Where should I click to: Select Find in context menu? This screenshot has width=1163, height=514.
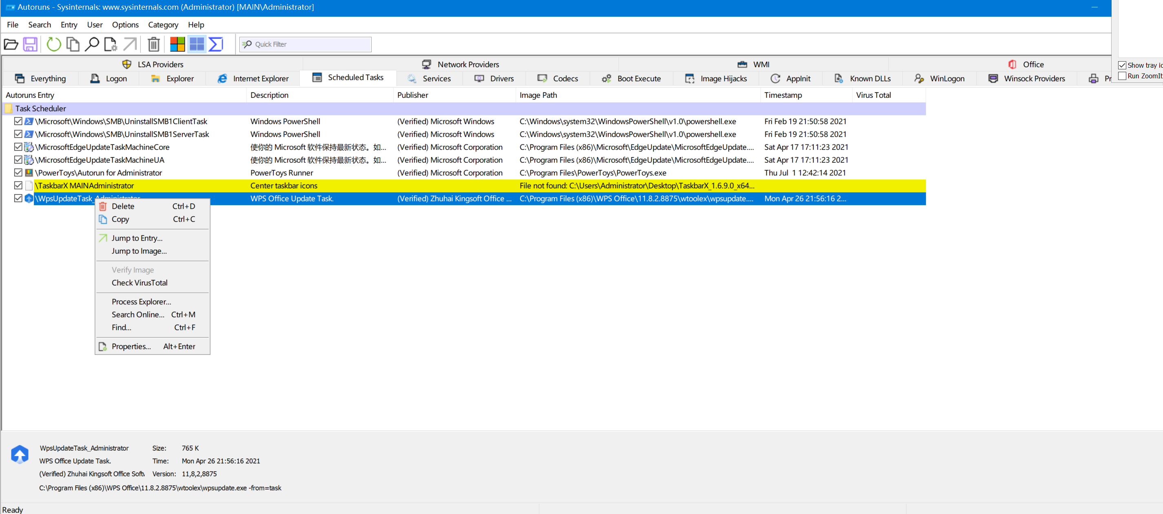click(x=153, y=328)
